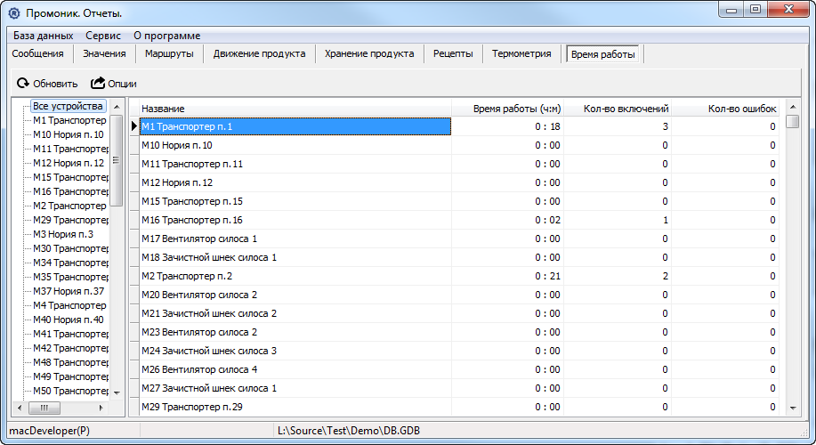Click the macDeveloper(P) status bar entry

[x=50, y=431]
